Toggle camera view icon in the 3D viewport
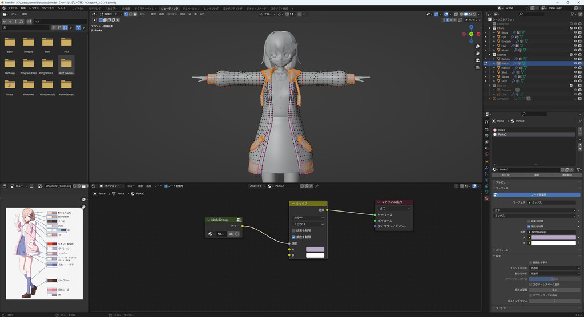This screenshot has height=317, width=584. 477,60
